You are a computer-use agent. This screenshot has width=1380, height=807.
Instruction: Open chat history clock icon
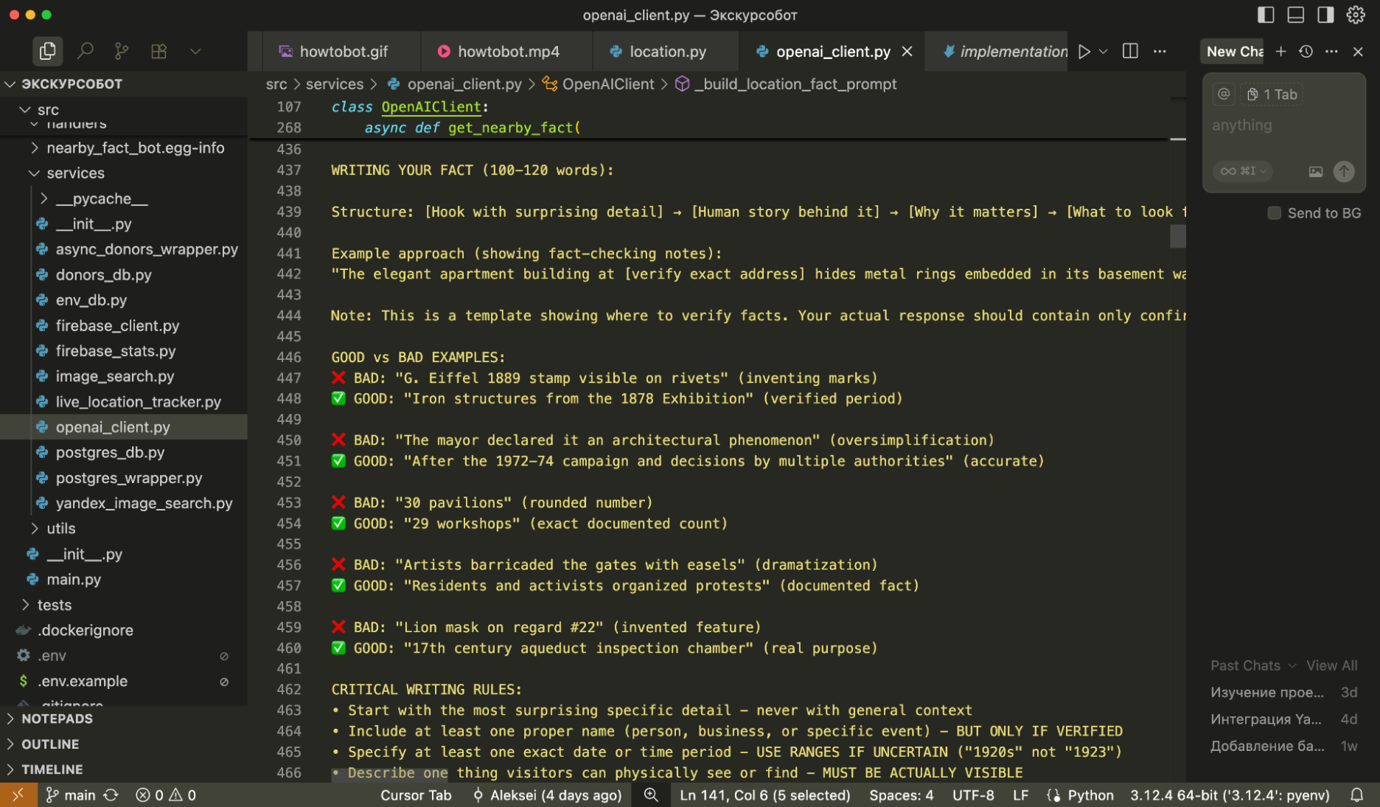point(1306,52)
